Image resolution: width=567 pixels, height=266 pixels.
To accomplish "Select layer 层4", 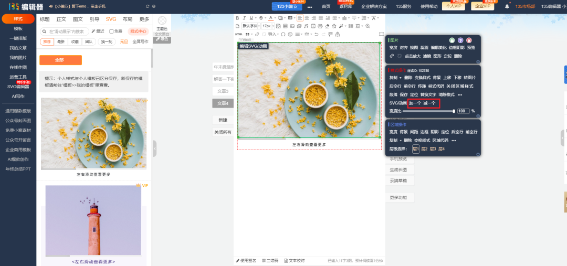I will 442,149.
